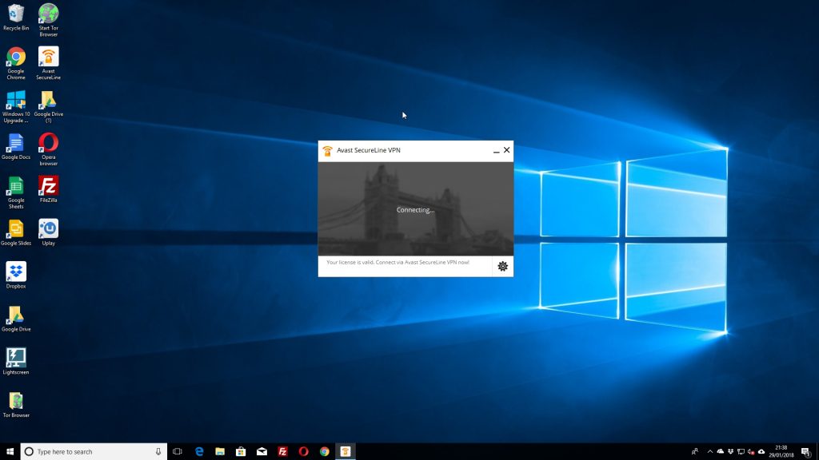The width and height of the screenshot is (819, 460).
Task: Click the cloud upload tray icon next to the clock
Action: (761, 452)
